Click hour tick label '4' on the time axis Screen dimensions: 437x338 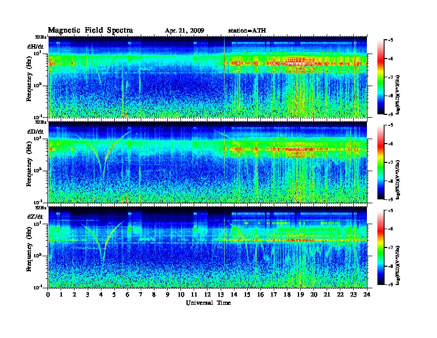[101, 295]
